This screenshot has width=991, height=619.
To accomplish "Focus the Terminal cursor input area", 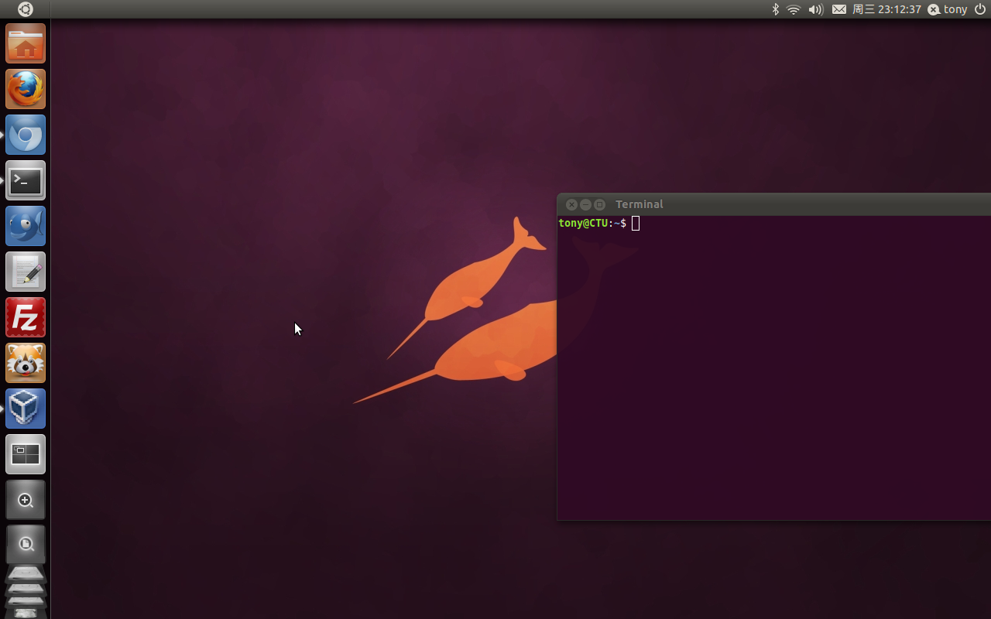I will pyautogui.click(x=636, y=223).
